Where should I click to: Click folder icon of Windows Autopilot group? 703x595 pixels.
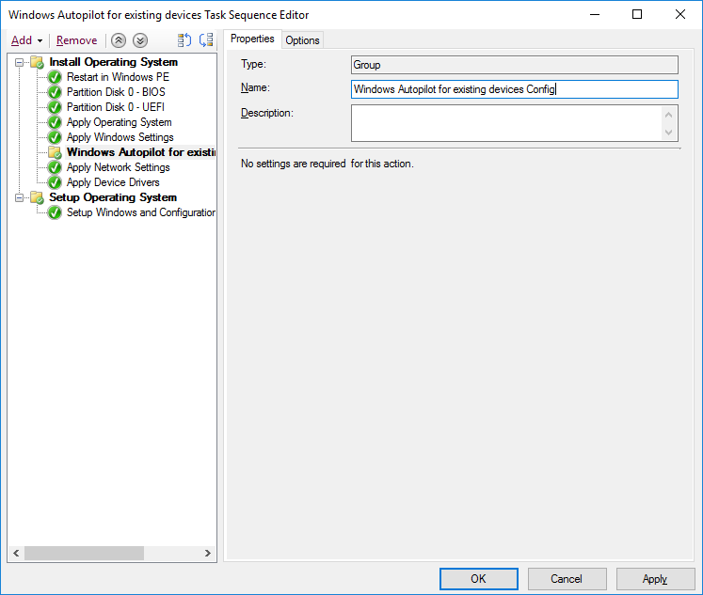(x=55, y=152)
